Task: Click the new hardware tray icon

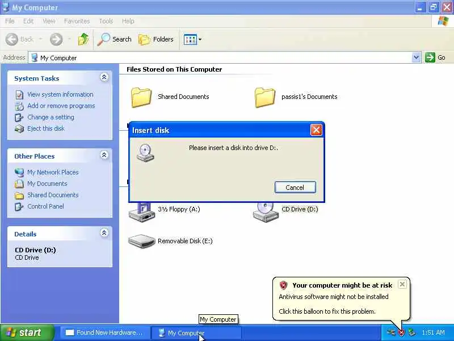Action: 391,332
